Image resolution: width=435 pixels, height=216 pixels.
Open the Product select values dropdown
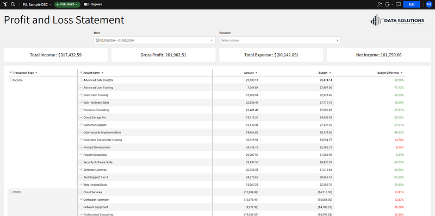[280, 40]
